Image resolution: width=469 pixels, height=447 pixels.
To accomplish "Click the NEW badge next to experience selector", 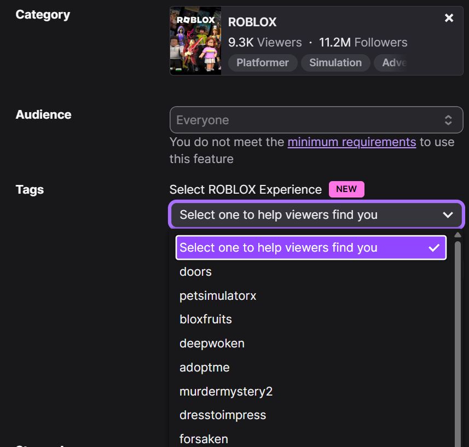I will tap(346, 189).
